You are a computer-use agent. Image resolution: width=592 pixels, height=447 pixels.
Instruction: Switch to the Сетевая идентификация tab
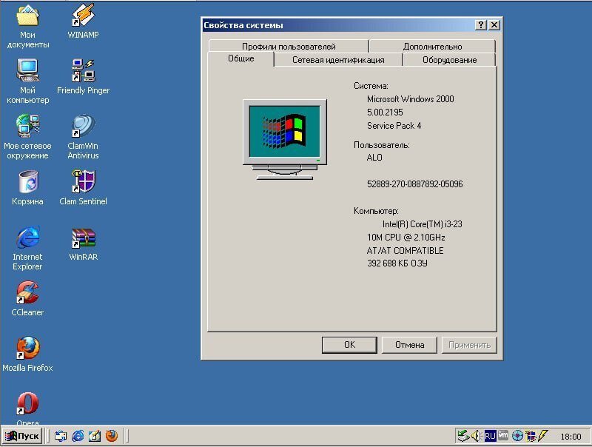point(337,60)
